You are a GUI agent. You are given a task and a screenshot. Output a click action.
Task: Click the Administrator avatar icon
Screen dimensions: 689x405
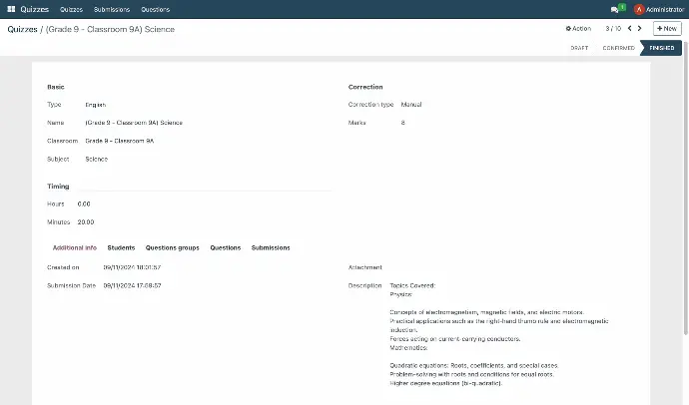click(639, 9)
